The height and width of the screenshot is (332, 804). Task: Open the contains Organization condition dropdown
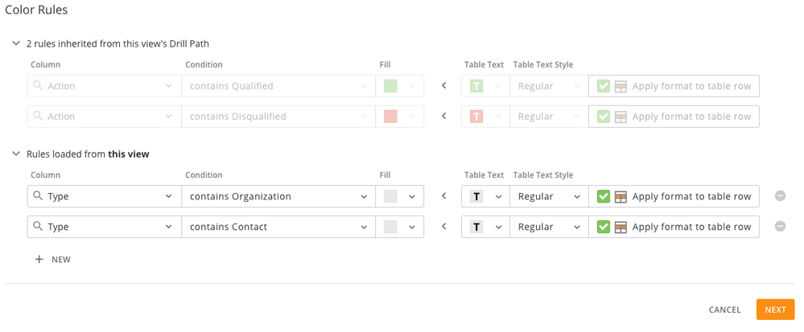[x=278, y=196]
